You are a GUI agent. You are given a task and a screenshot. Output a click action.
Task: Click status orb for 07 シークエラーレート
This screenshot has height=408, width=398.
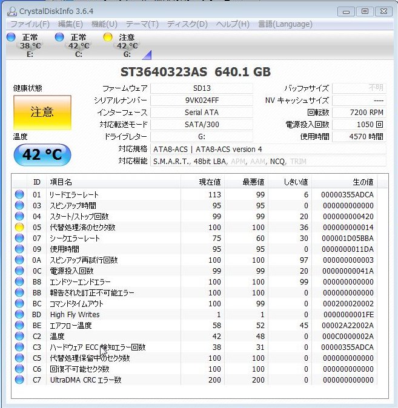pyautogui.click(x=19, y=238)
